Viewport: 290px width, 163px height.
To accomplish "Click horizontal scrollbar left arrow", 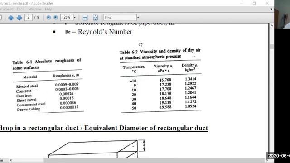I will (11, 160).
